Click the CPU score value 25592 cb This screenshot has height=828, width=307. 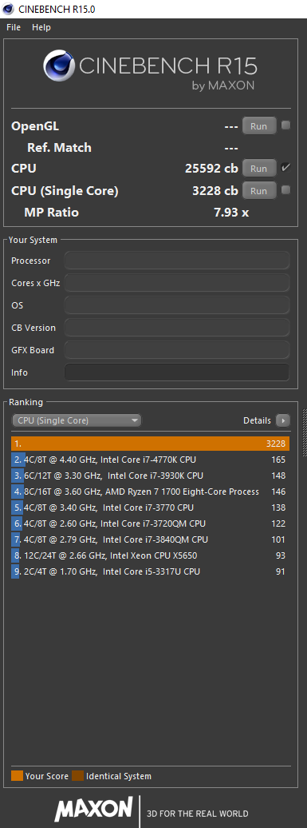pos(211,169)
